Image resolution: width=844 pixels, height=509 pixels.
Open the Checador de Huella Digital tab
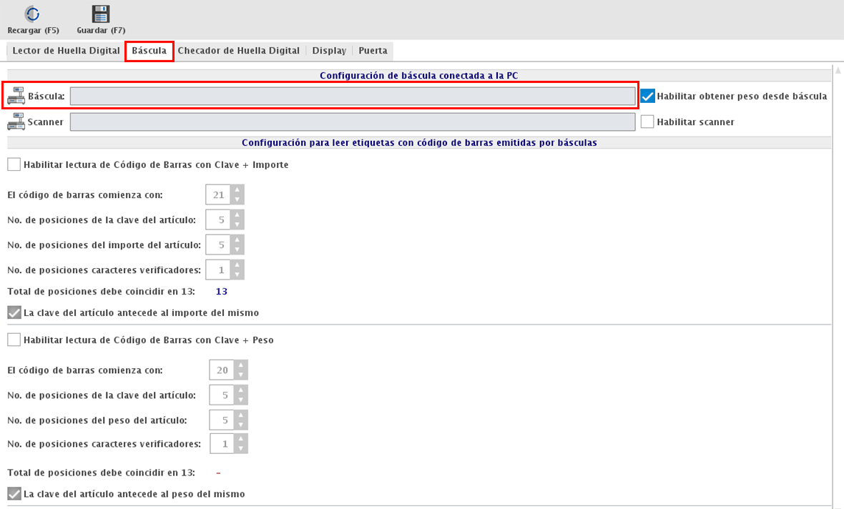[238, 51]
